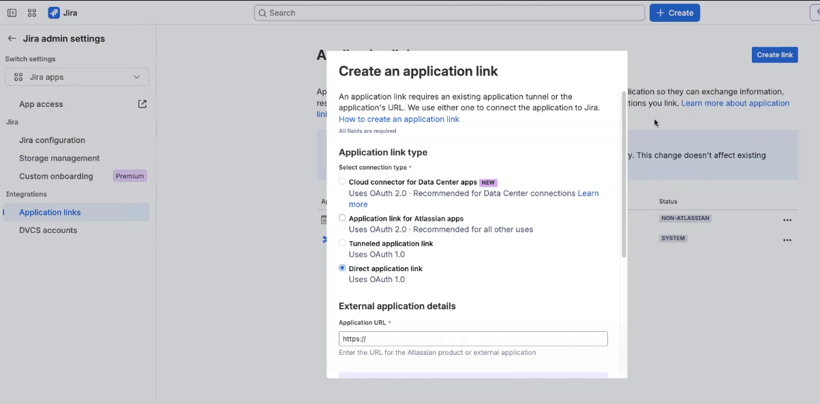Select Application link for Atlassian apps radio
The width and height of the screenshot is (820, 404).
point(342,218)
